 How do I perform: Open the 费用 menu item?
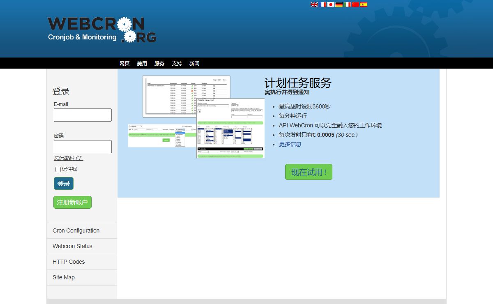tap(142, 64)
